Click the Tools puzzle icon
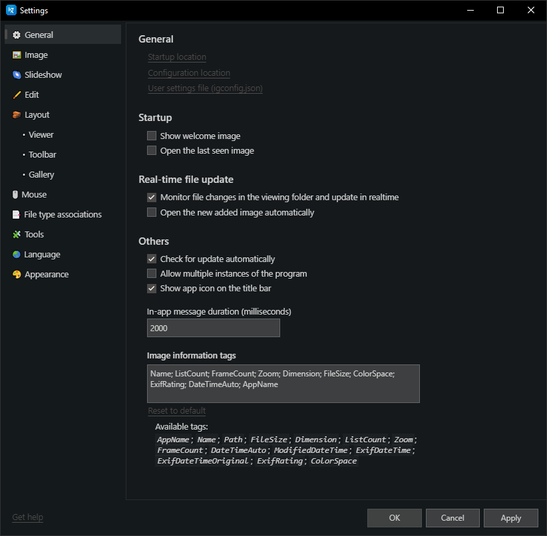The image size is (547, 536). pyautogui.click(x=17, y=234)
